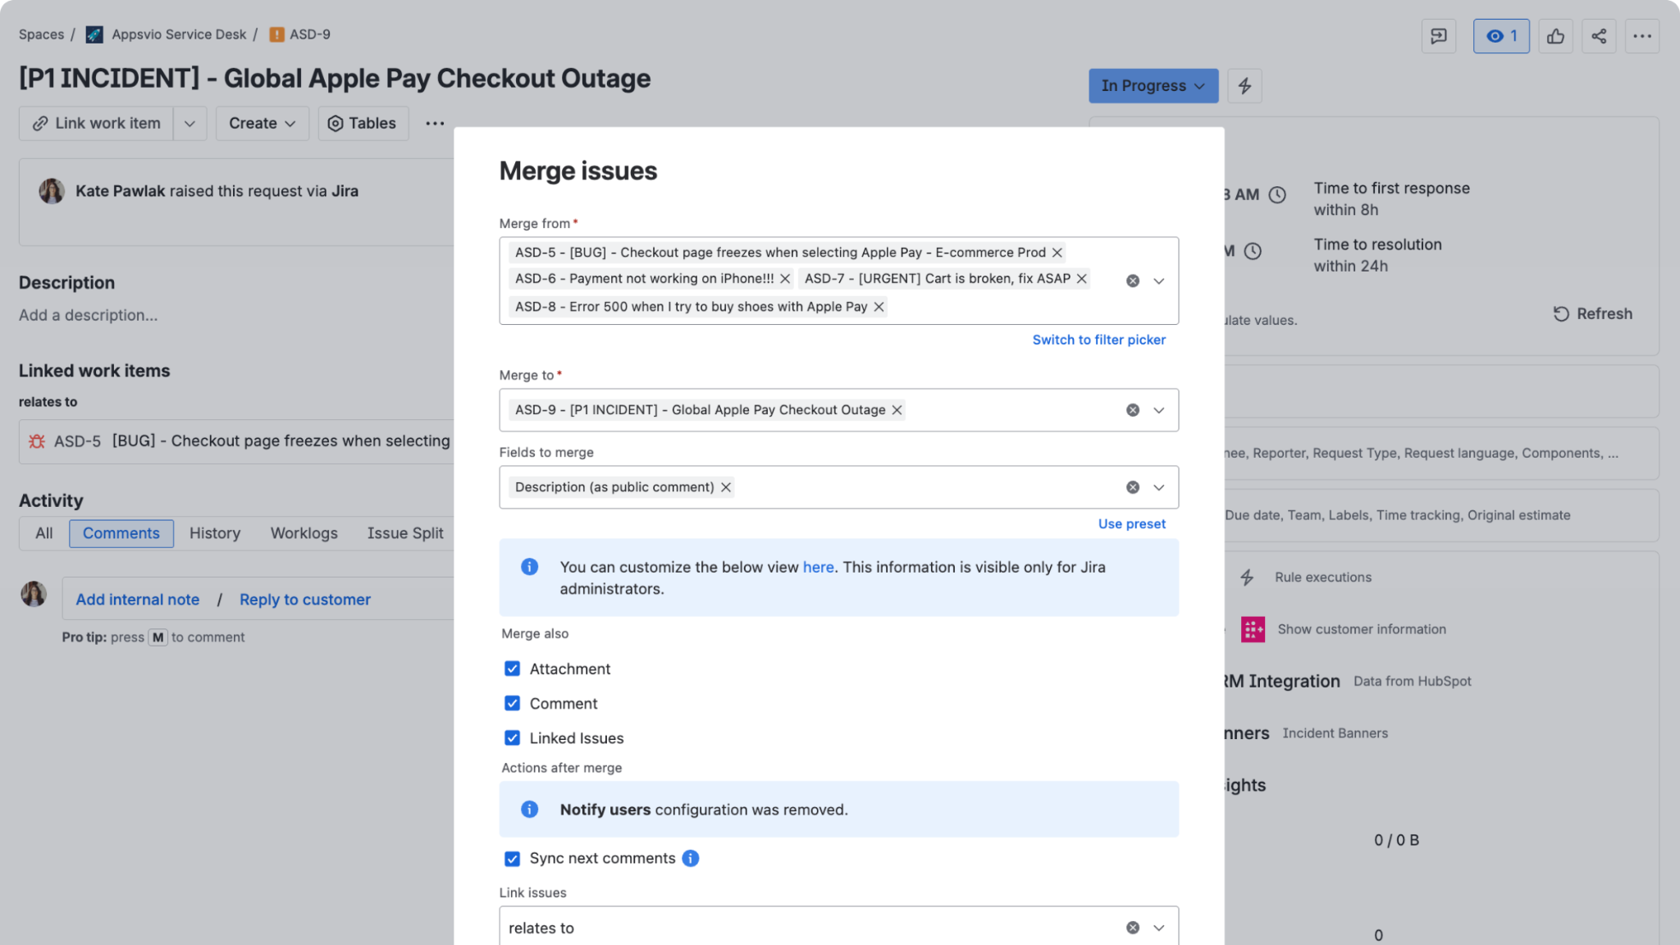Click the lightning bolt automation icon

[x=1244, y=85]
